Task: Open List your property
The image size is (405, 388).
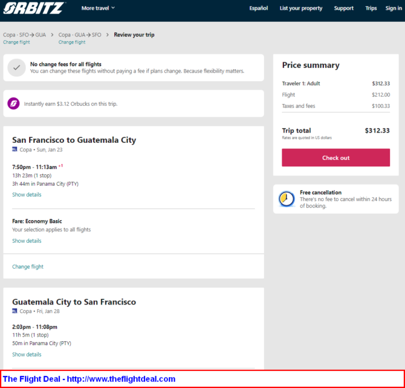Action: coord(301,8)
